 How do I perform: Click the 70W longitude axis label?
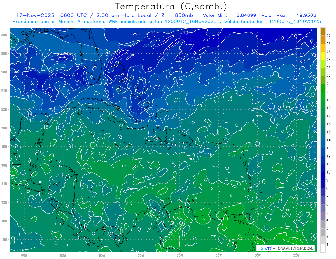(x=180, y=255)
